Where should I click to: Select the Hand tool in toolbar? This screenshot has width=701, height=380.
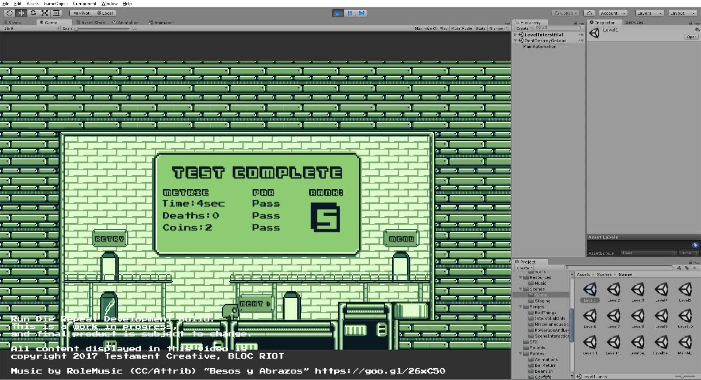[x=9, y=13]
